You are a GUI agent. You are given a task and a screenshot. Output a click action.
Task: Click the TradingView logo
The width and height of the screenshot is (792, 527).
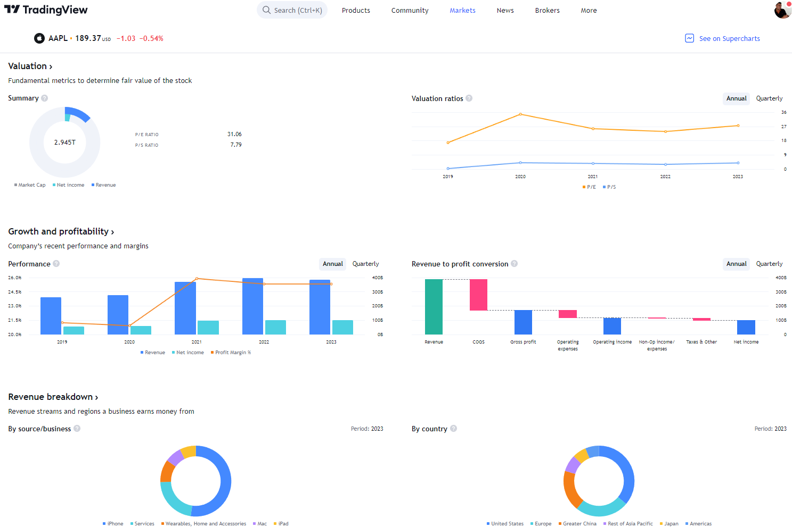[45, 10]
